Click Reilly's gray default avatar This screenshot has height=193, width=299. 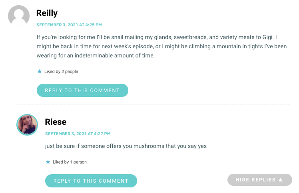[x=19, y=16]
